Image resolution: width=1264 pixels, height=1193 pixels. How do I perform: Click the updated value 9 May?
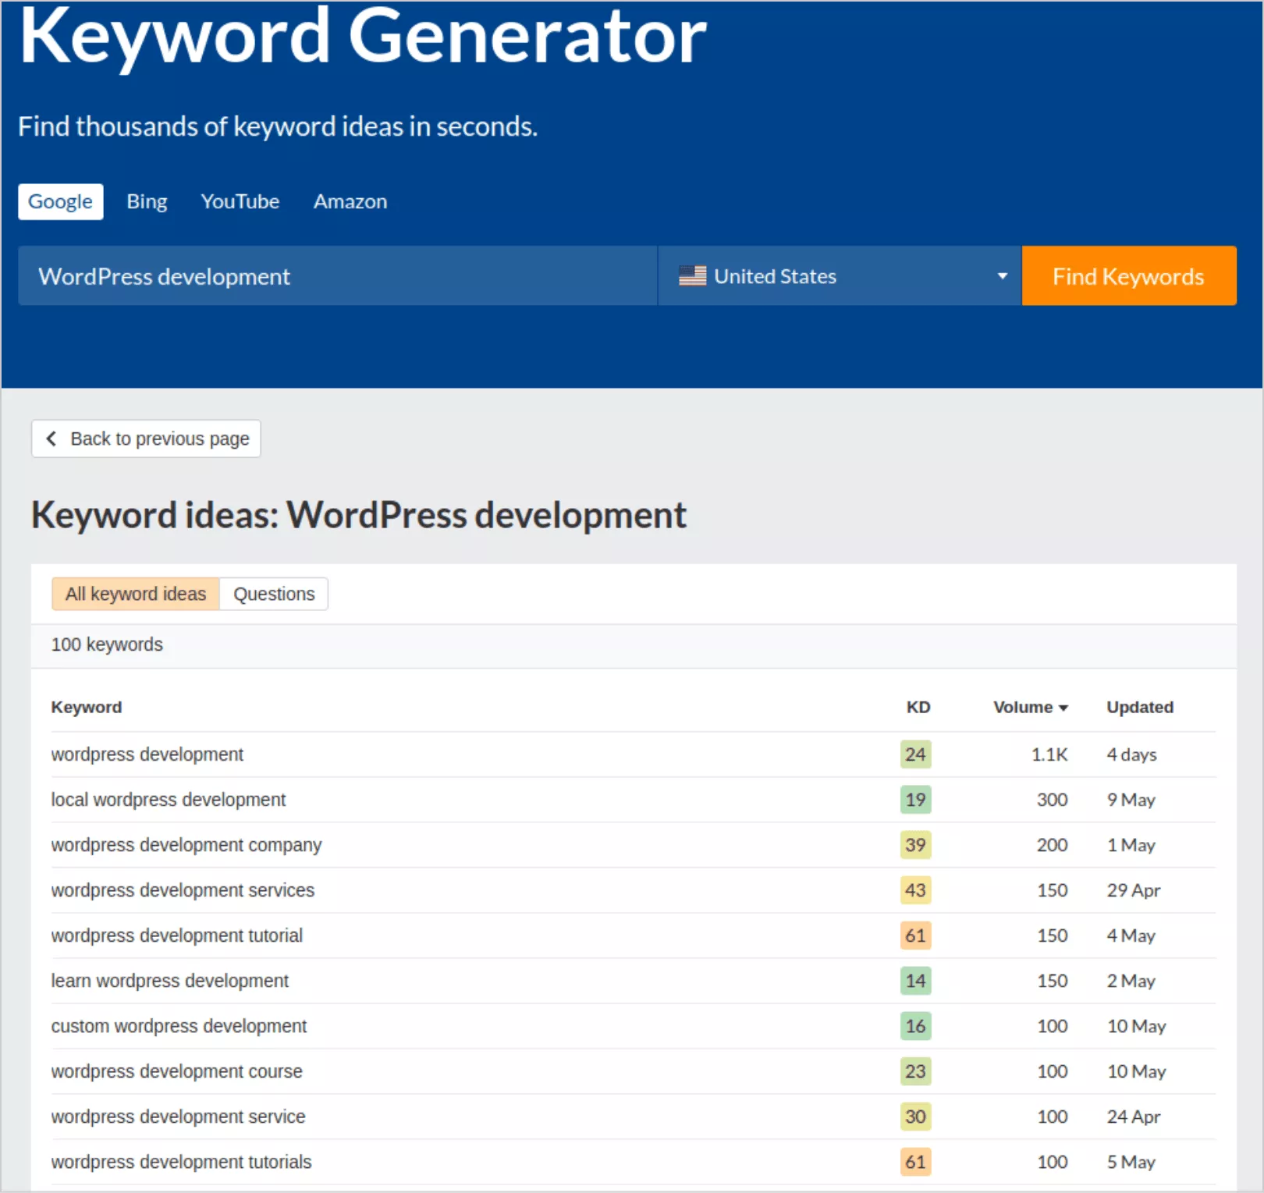(1131, 800)
